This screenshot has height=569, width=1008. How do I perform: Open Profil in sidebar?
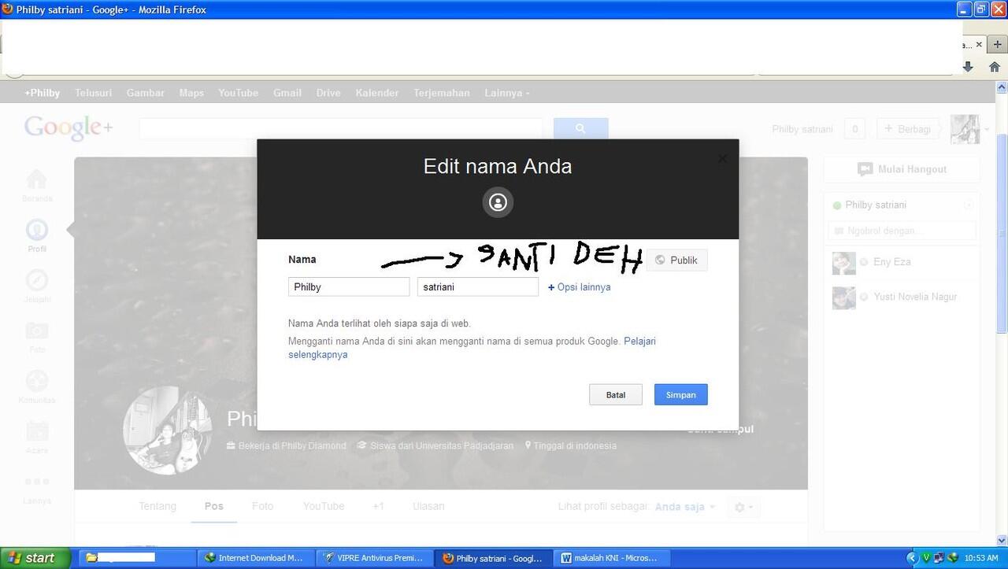pyautogui.click(x=37, y=235)
